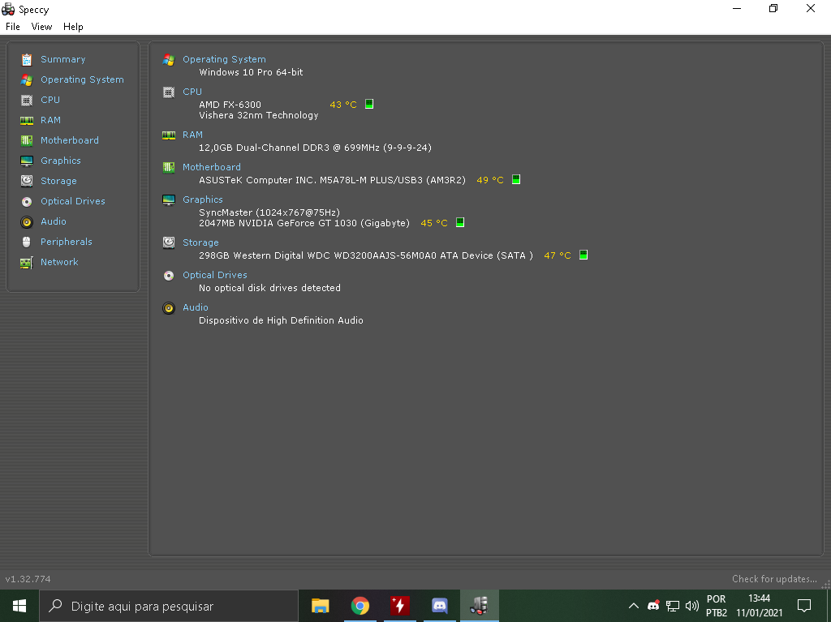The image size is (831, 622).
Task: Click the NVIDIA GeForce GT 1030 line
Action: pos(304,223)
